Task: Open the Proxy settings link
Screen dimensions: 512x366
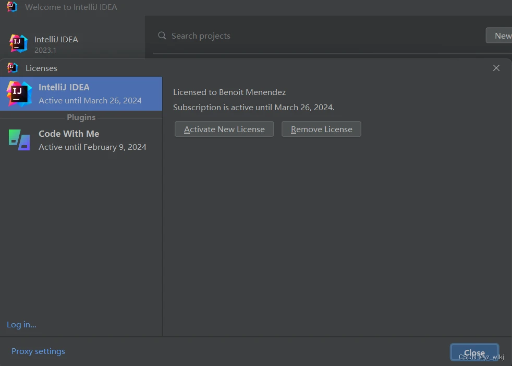Action: tap(38, 351)
